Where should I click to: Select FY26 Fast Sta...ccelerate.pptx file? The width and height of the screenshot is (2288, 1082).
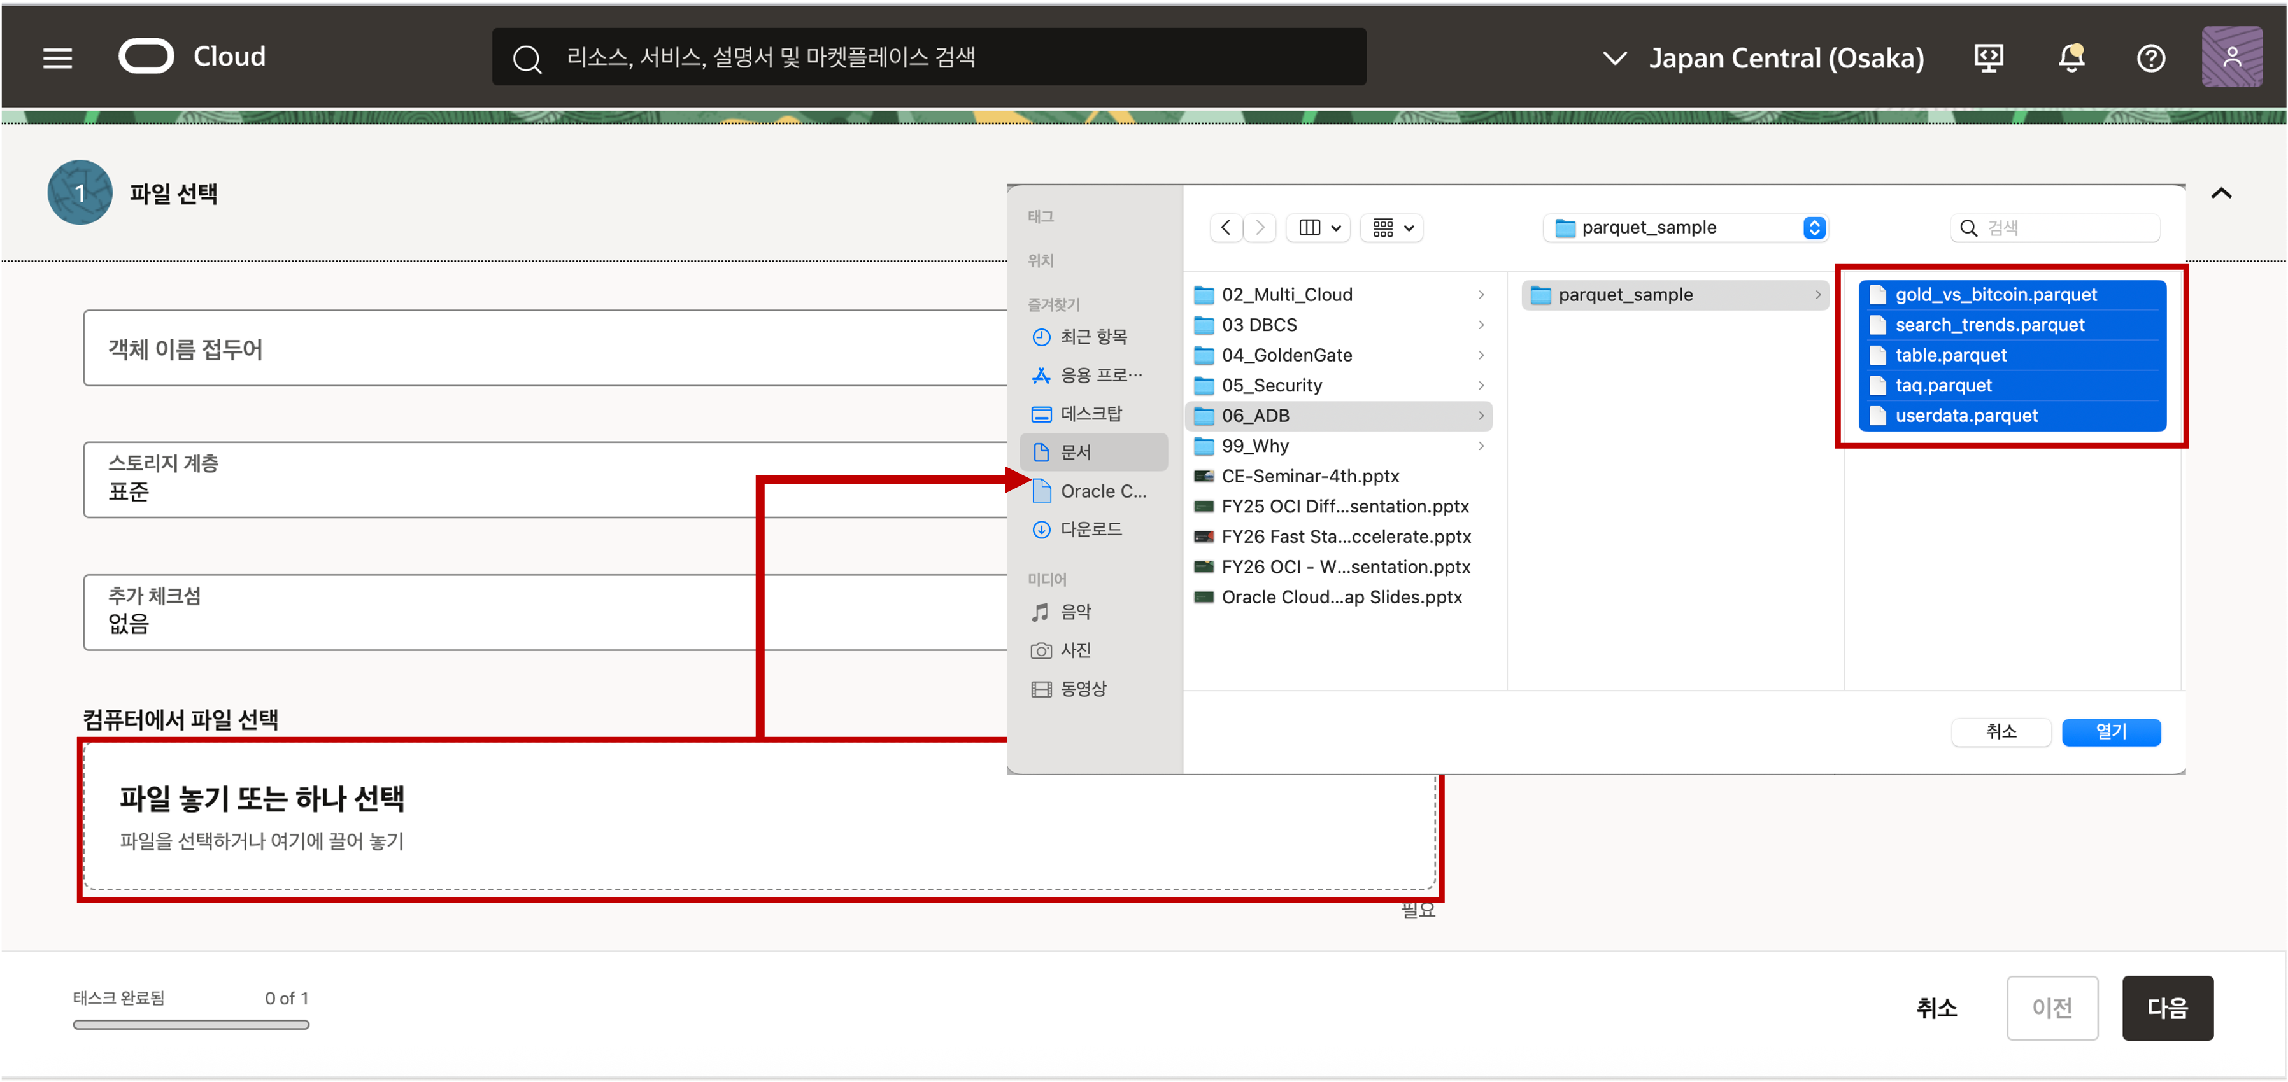(x=1339, y=537)
